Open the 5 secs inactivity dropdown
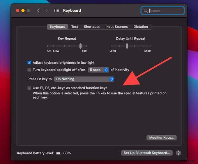The width and height of the screenshot is (198, 164). 98,70
